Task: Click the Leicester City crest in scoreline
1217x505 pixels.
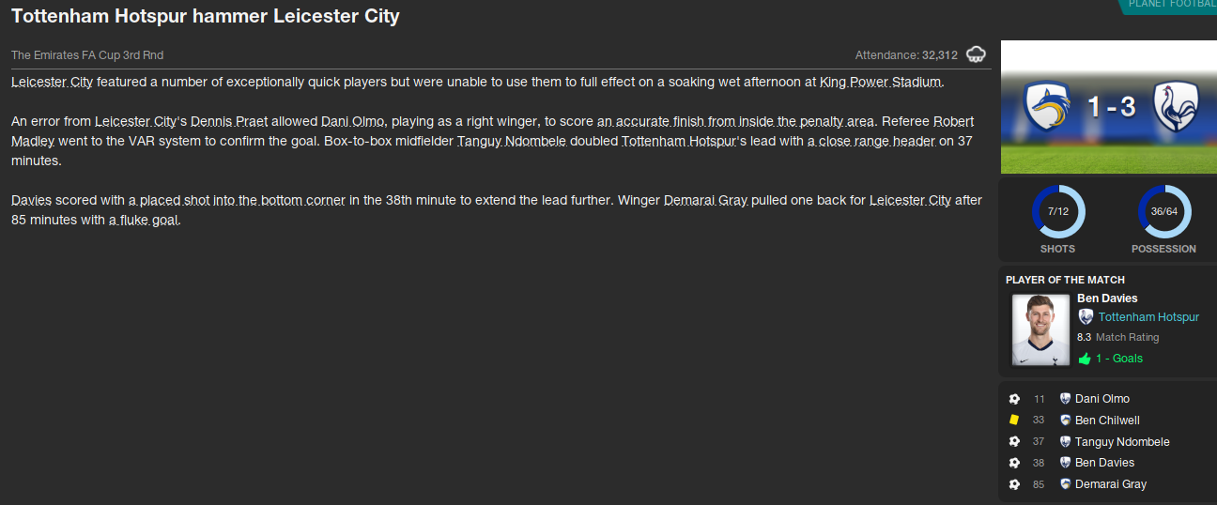Action: [1048, 105]
